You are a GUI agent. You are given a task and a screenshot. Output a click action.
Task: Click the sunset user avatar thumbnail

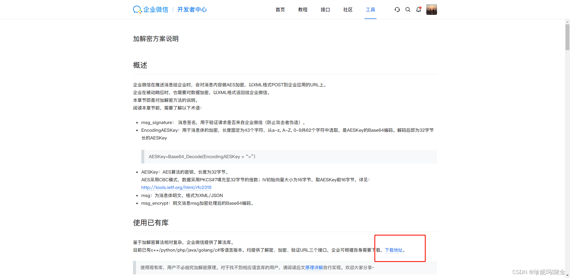pyautogui.click(x=431, y=9)
